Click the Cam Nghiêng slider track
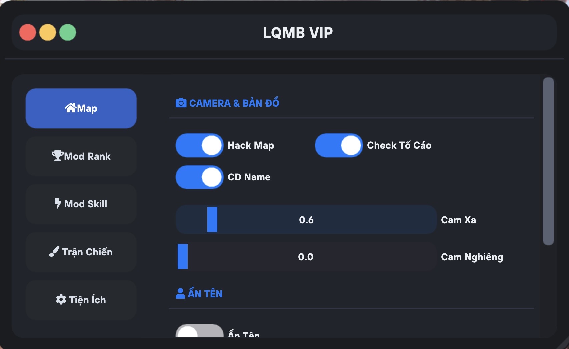The height and width of the screenshot is (349, 569). (x=306, y=257)
